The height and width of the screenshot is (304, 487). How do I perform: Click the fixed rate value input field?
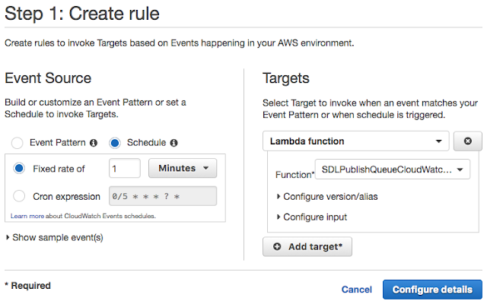tap(125, 168)
